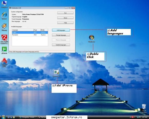The height and width of the screenshot is (119, 149).
Task: Click the Update languages button
Action: point(61,45)
